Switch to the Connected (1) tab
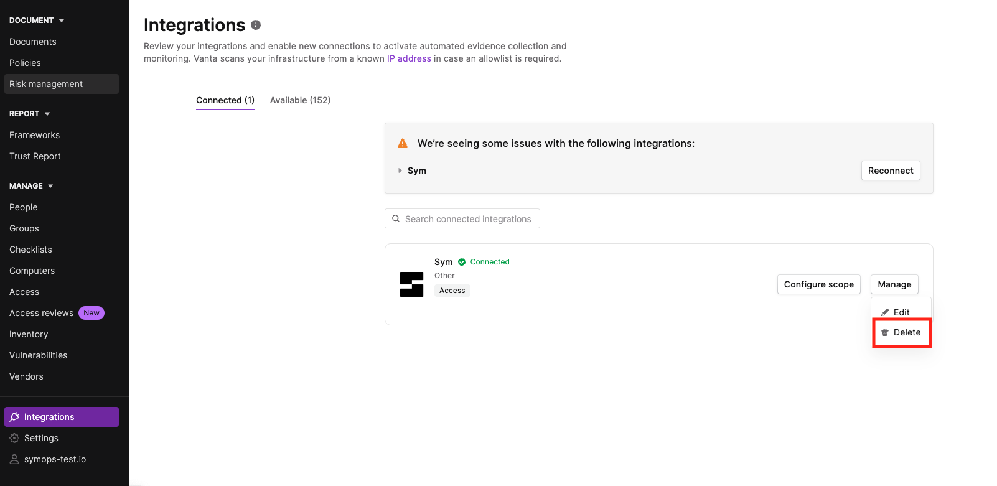This screenshot has width=997, height=486. coord(225,100)
